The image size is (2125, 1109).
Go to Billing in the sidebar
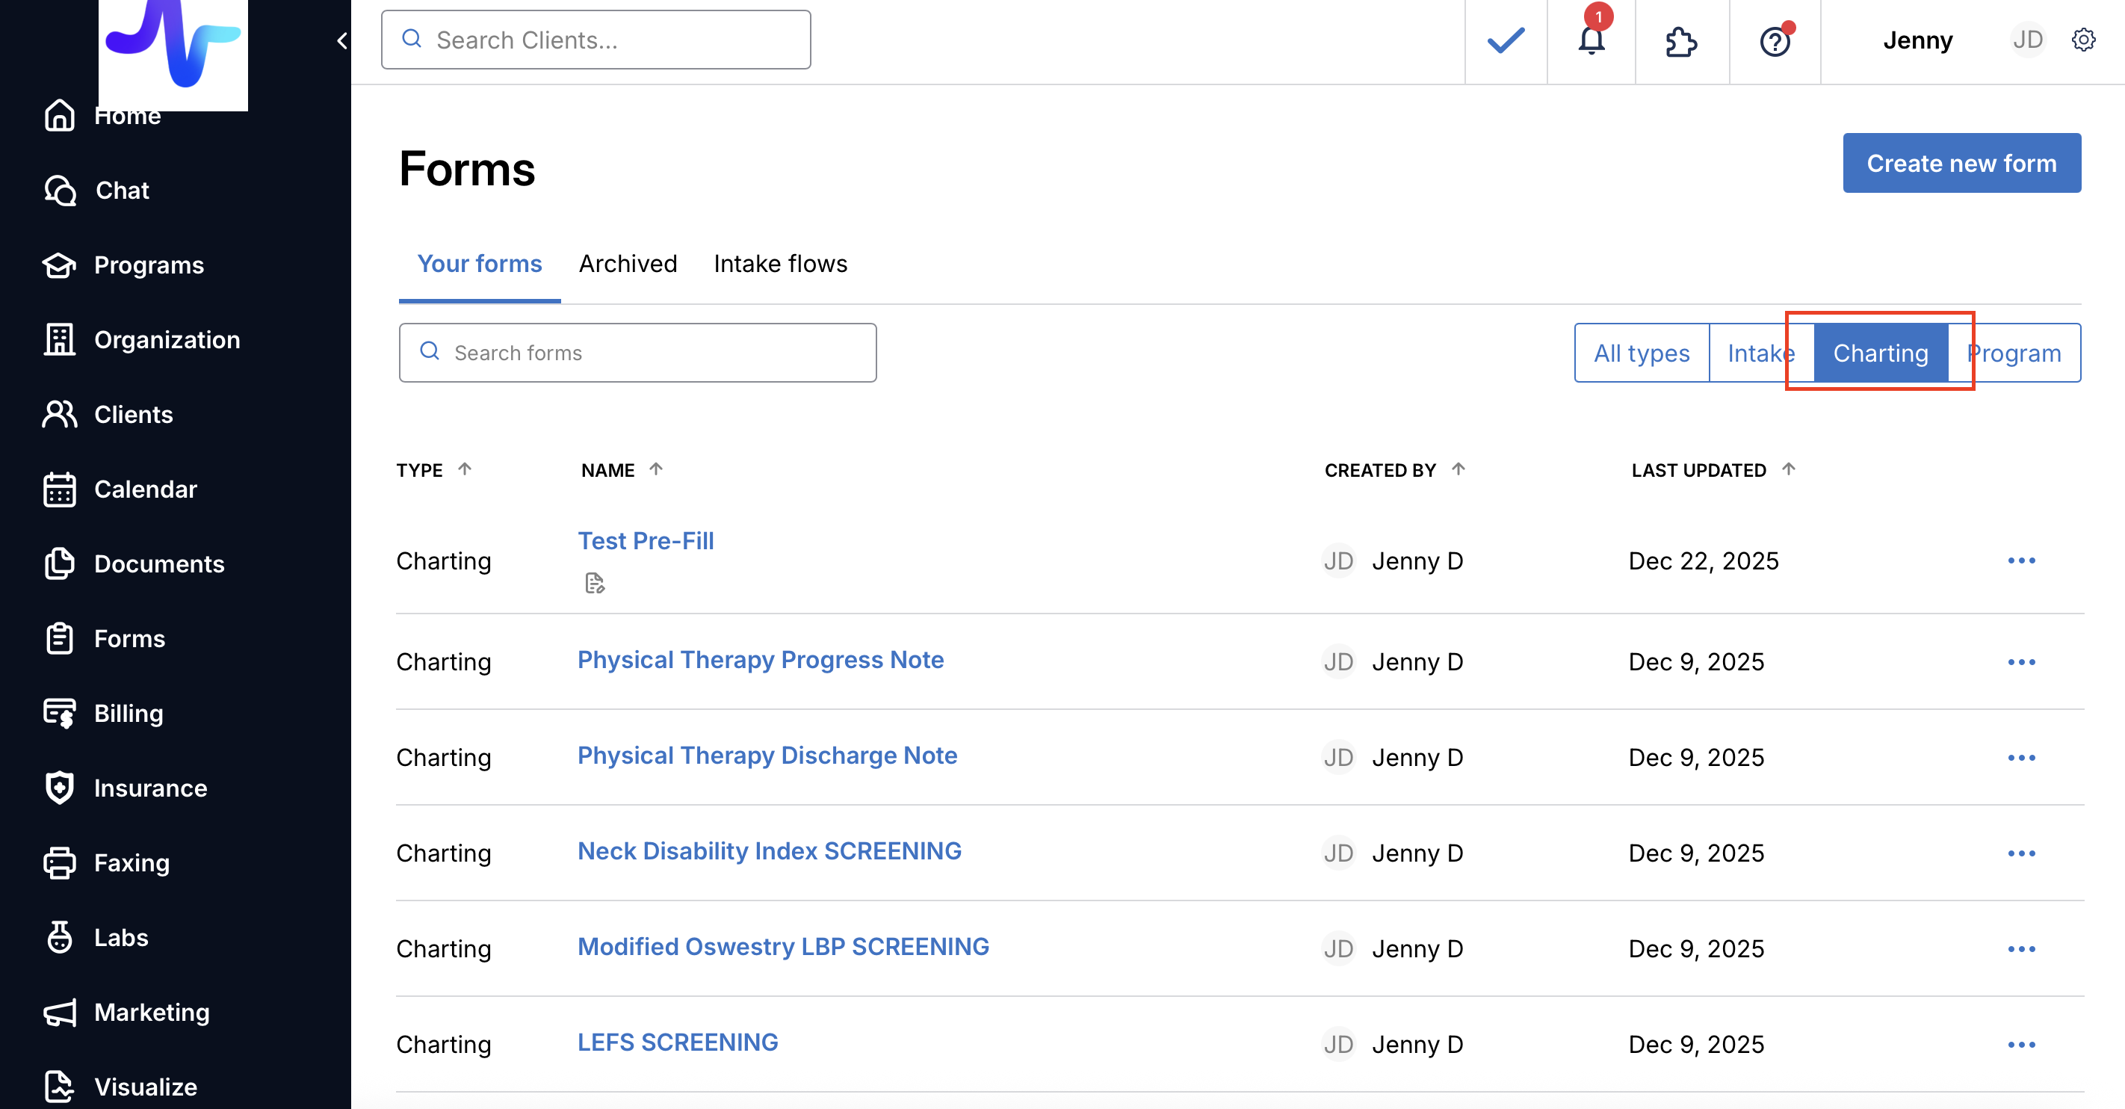tap(128, 713)
